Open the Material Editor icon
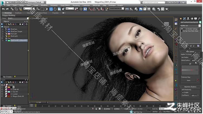The width and height of the screenshot is (203, 114). 154,9
